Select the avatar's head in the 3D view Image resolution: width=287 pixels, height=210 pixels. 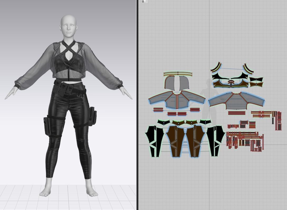[x=69, y=26]
